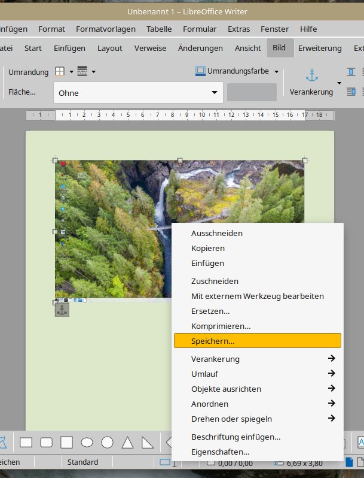Select the isosceles triangle shape tool
Viewport: 364px width, 478px height.
[x=127, y=442]
